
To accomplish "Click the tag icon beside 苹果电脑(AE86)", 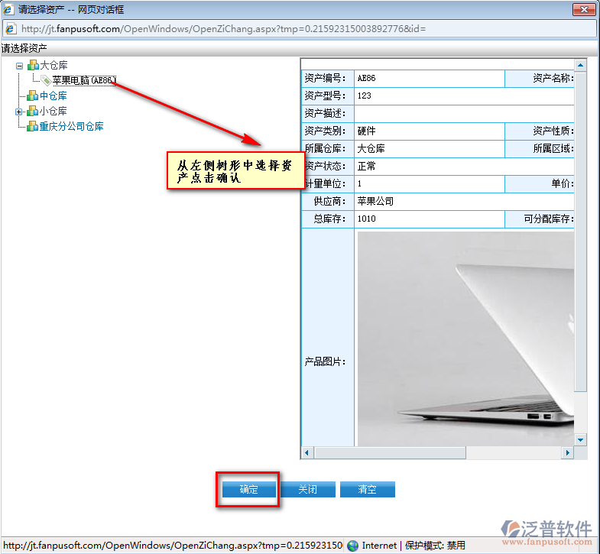I will pos(46,80).
